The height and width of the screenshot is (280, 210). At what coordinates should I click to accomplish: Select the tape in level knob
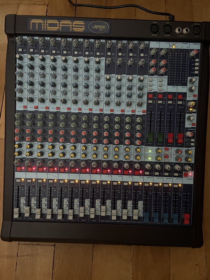[190, 118]
